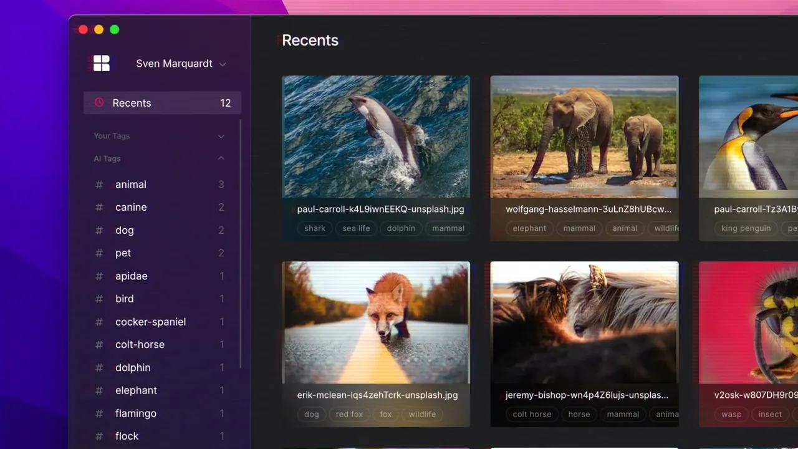Click wildlife chip under fox photo
This screenshot has width=798, height=449.
(x=422, y=414)
